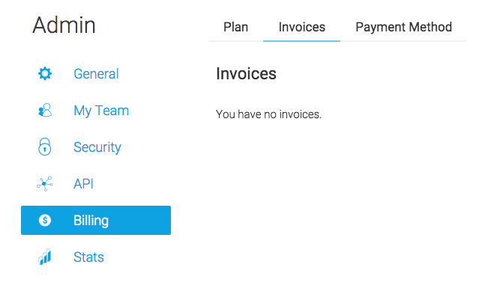
Task: Click the "You have no invoices." message
Action: pos(268,114)
